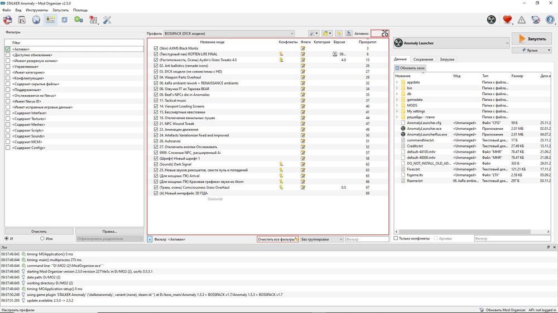This screenshot has height=313, width=558.
Task: Open the executables gears icon
Action: click(x=79, y=20)
